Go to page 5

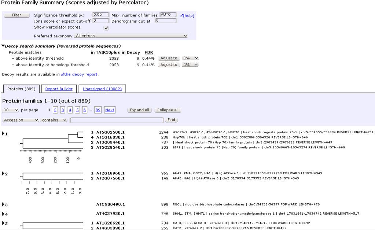pyautogui.click(x=77, y=110)
